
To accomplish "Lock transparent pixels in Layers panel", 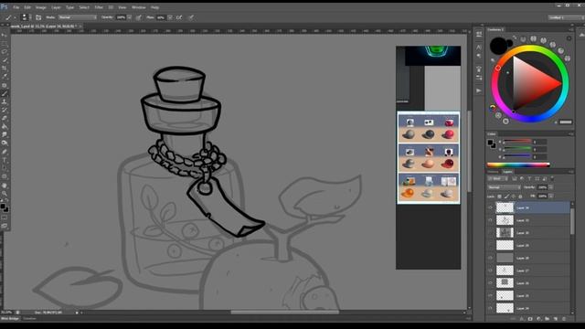I will point(500,196).
